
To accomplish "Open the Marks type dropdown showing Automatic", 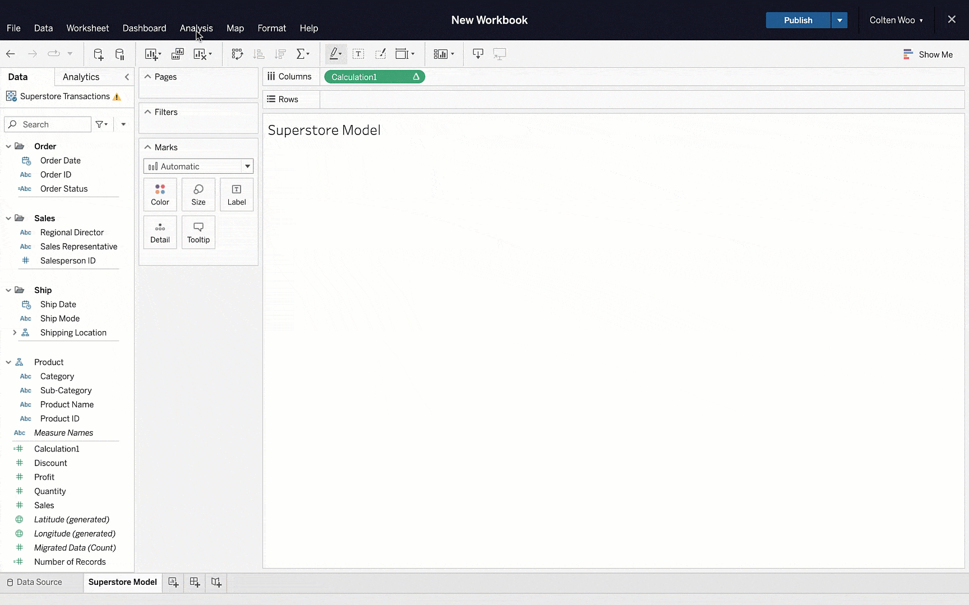I will (x=247, y=166).
